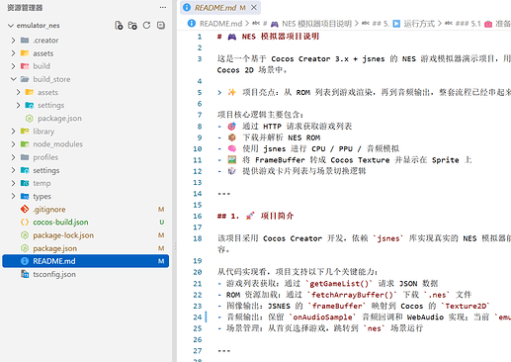
Task: Expand assets folder chevron inside build_store
Action: point(18,92)
